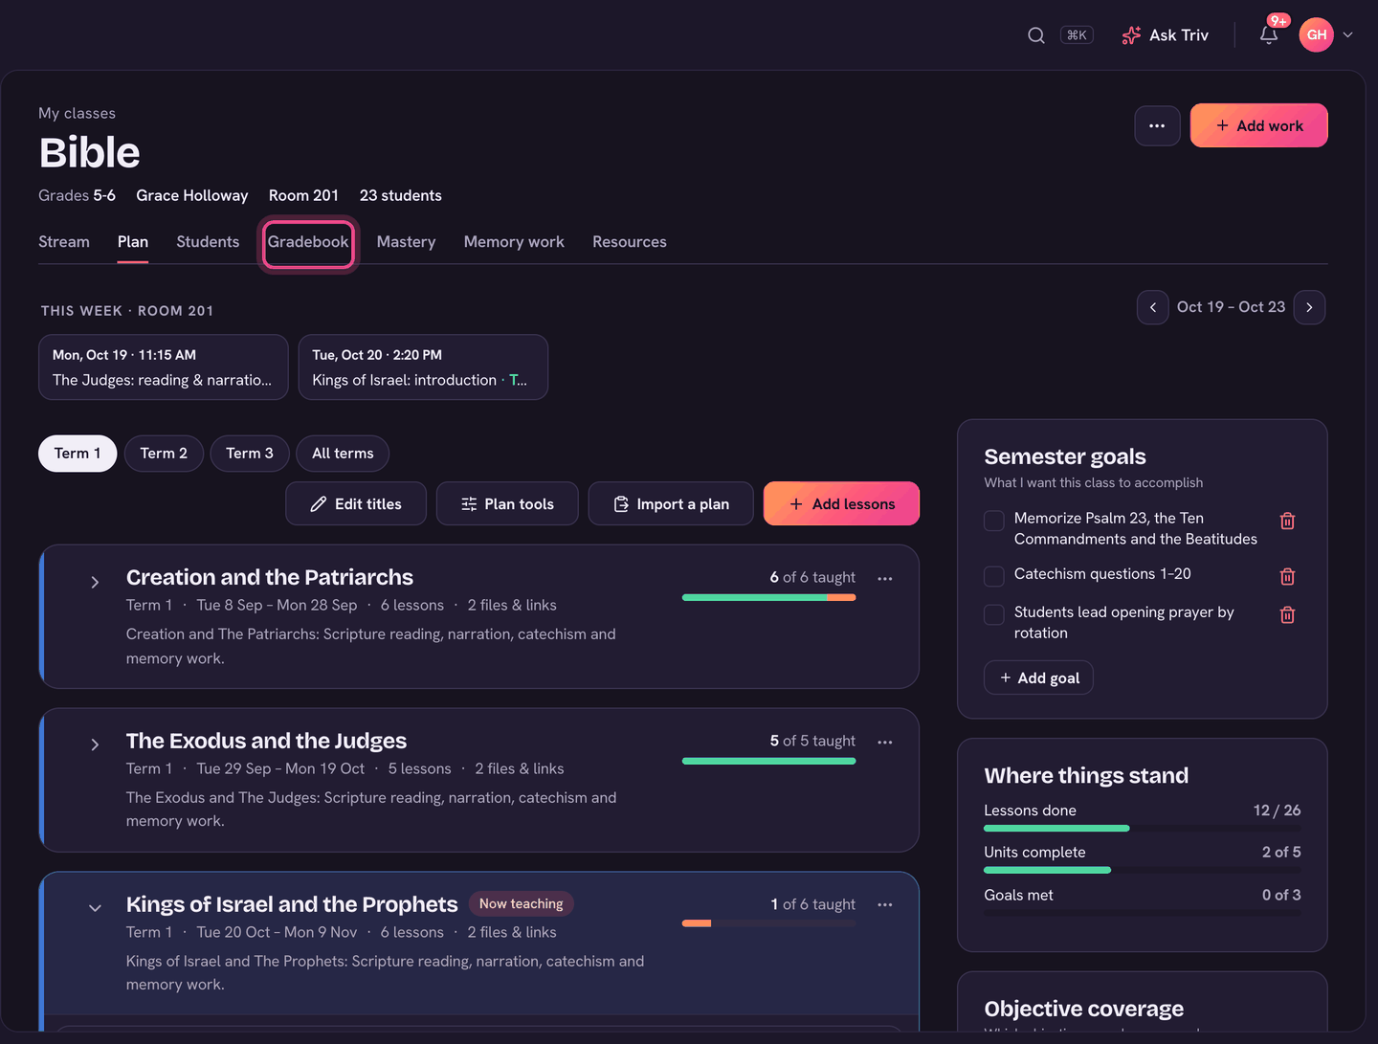Open the Students tab
1378x1044 pixels.
click(208, 242)
